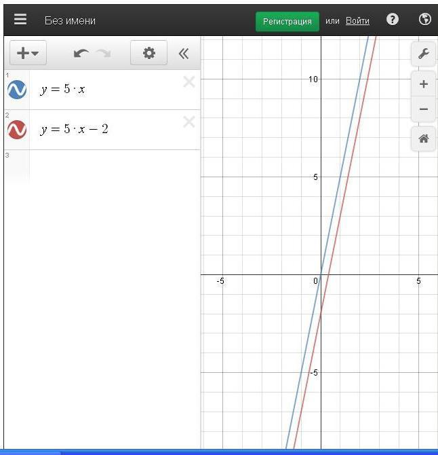438x455 pixels.
Task: Open the language globe icon
Action: point(425,20)
